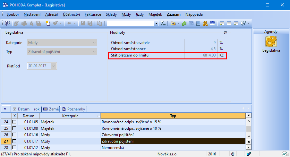This screenshot has height=157, width=290.
Task: Open the Nastavení menu
Action: 32,14
